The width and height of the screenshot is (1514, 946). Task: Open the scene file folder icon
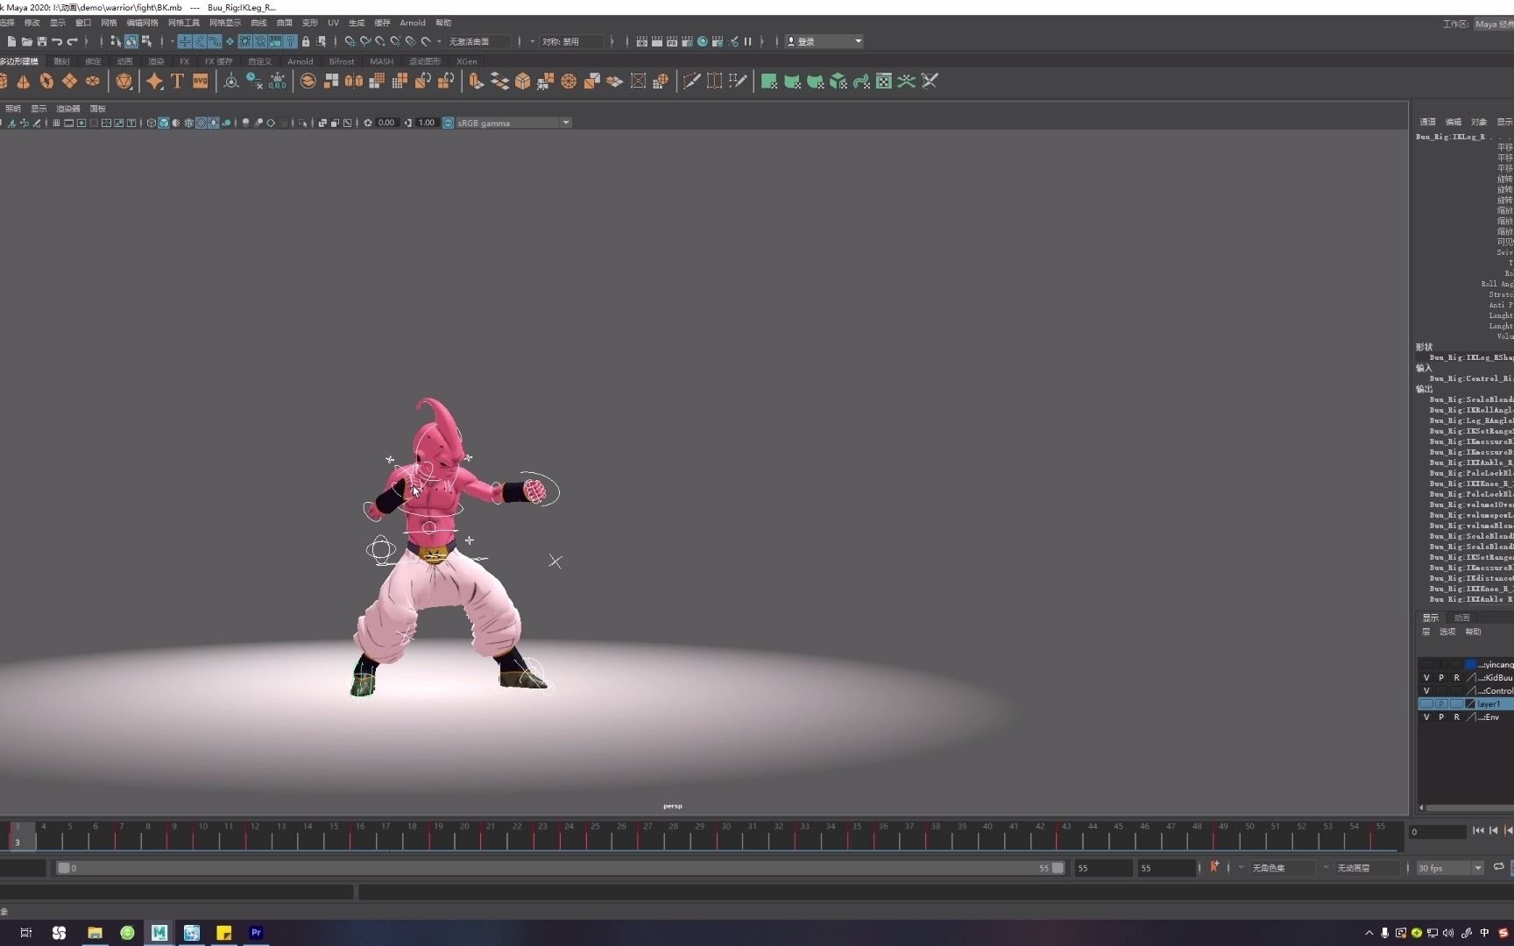26,41
